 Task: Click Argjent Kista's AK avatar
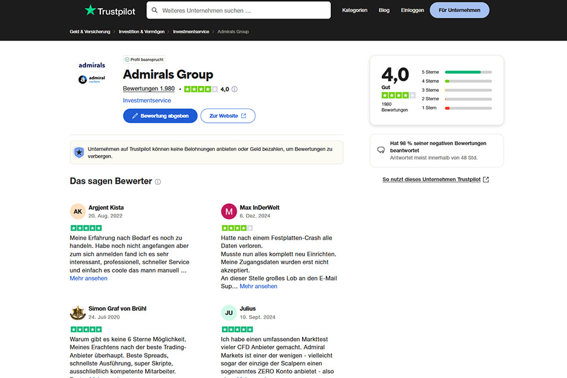78,212
